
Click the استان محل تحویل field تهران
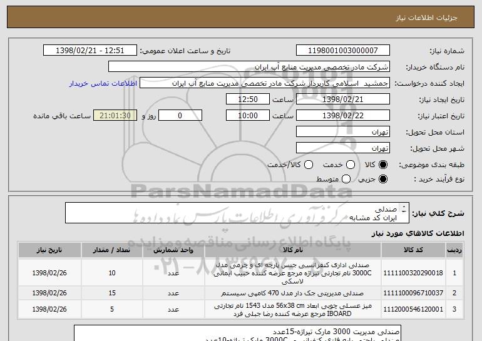point(343,132)
